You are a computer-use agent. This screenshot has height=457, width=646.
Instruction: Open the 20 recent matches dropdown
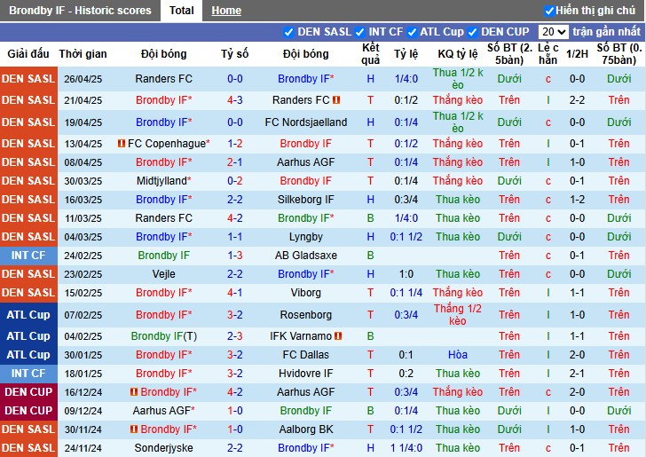click(x=554, y=32)
